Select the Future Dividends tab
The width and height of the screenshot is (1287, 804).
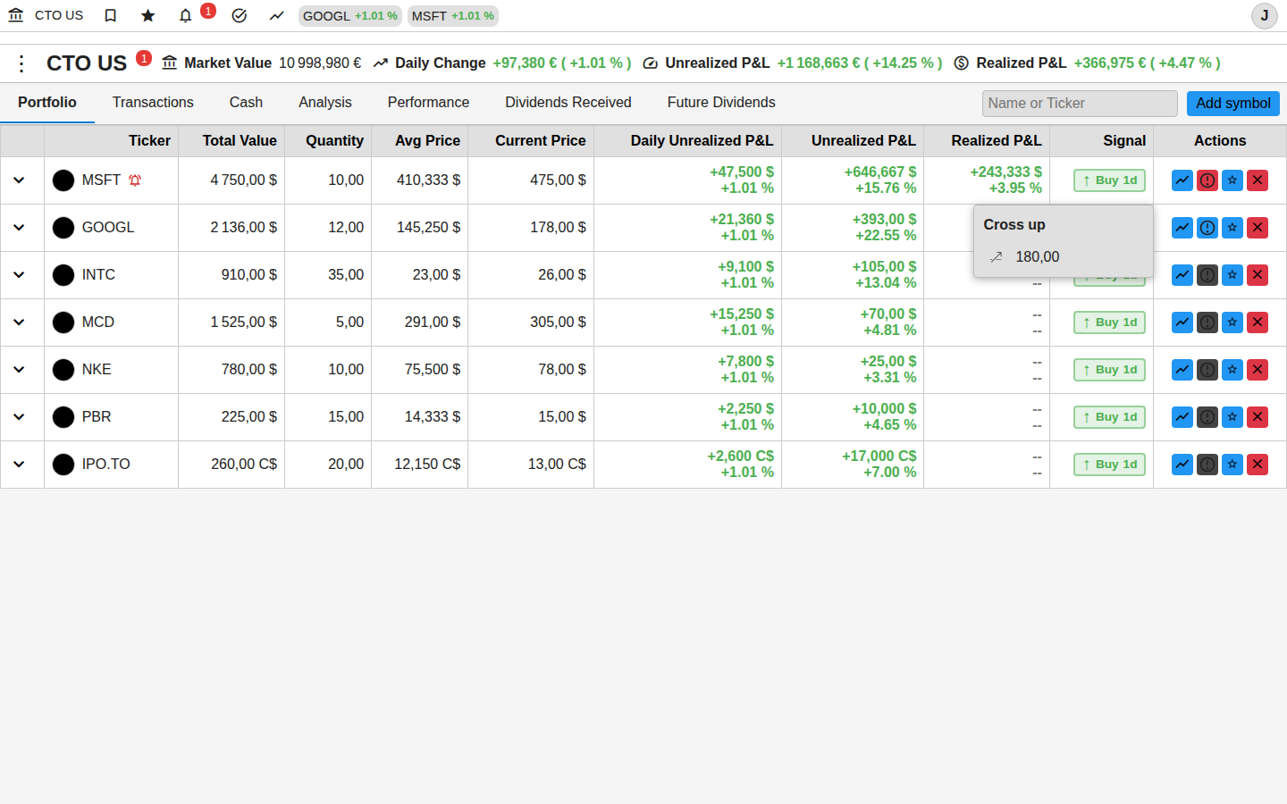[x=721, y=103]
